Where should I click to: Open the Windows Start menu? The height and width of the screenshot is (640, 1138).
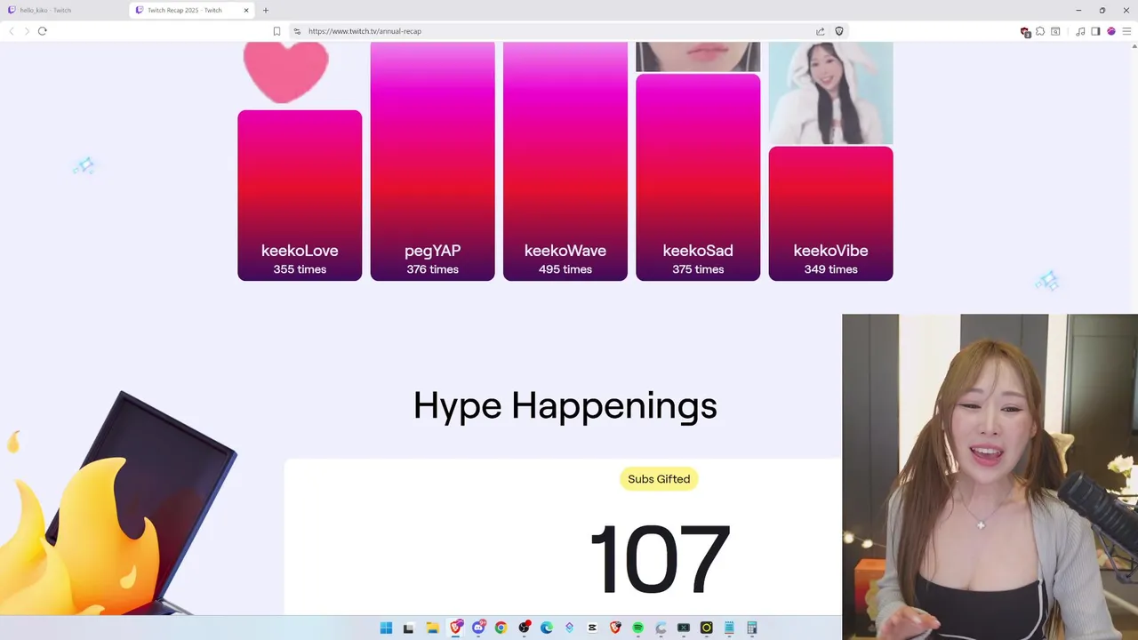pyautogui.click(x=386, y=628)
